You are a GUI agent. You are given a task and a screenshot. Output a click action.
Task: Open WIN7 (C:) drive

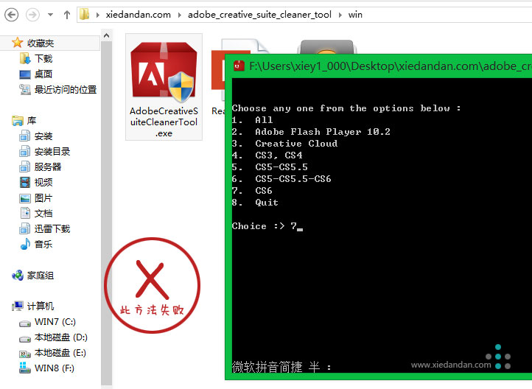pyautogui.click(x=55, y=321)
